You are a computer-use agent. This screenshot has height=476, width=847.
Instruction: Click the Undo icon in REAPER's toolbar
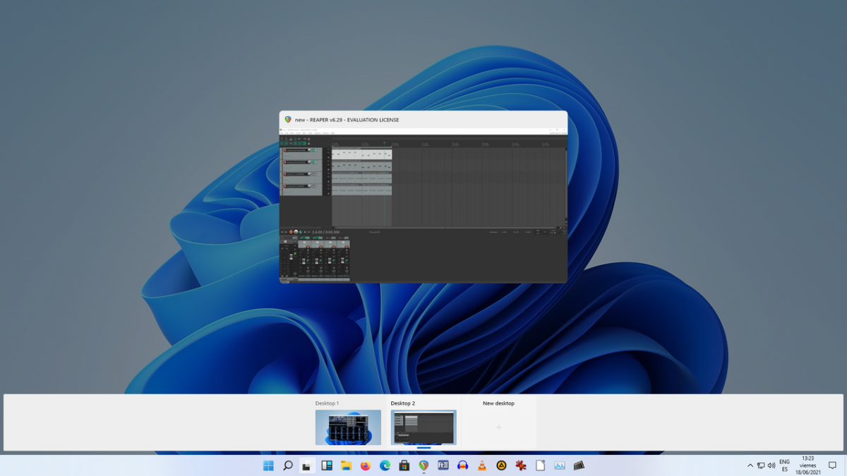coord(300,139)
